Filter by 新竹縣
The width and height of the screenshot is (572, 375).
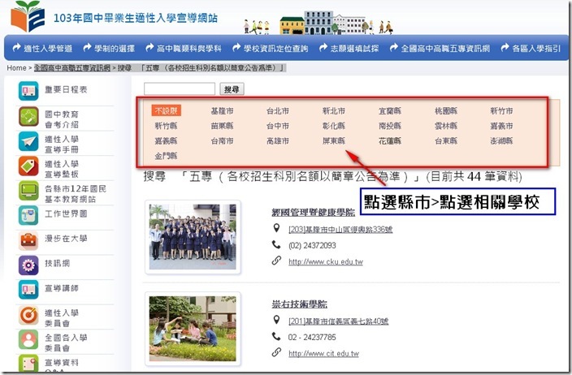tap(166, 126)
